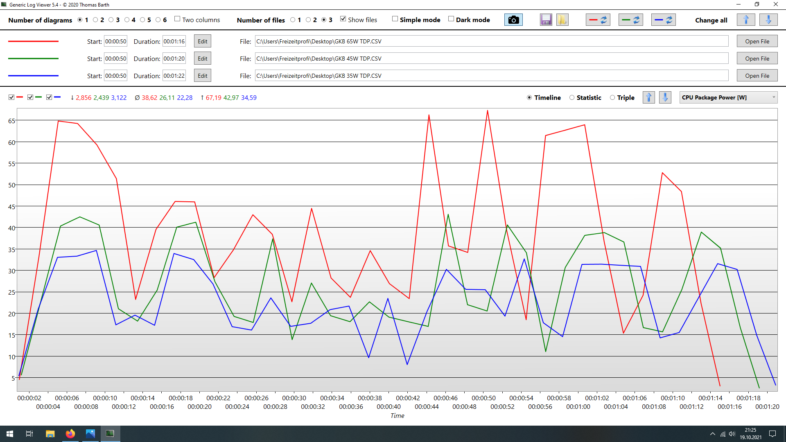Screen dimensions: 786x442
Task: Click the Duration field of 45W file
Action: point(174,59)
